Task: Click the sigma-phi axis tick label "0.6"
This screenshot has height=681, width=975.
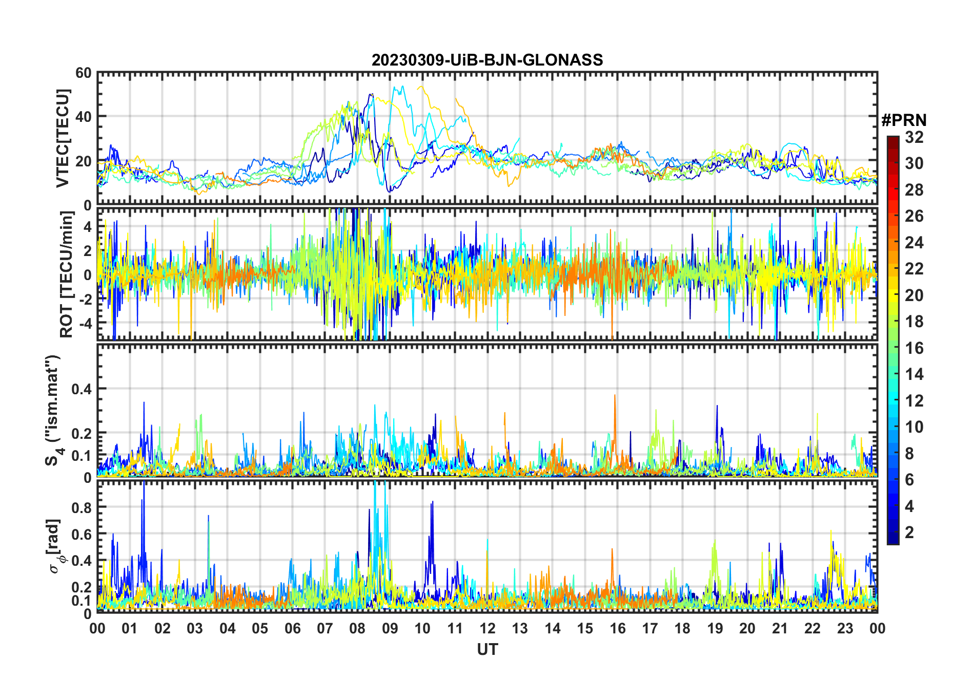Action: pos(81,534)
